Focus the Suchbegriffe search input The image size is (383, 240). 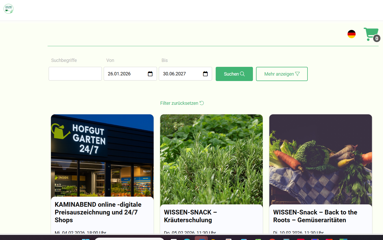click(x=75, y=74)
